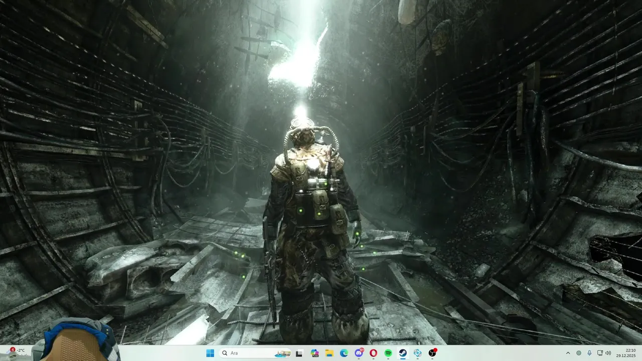
Task: Switch to the Steam app
Action: (403, 353)
